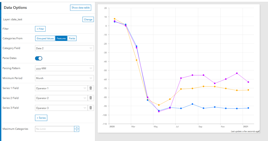Decrease Maximum Categories with down arrow
This screenshot has height=141, width=268.
tap(77, 130)
